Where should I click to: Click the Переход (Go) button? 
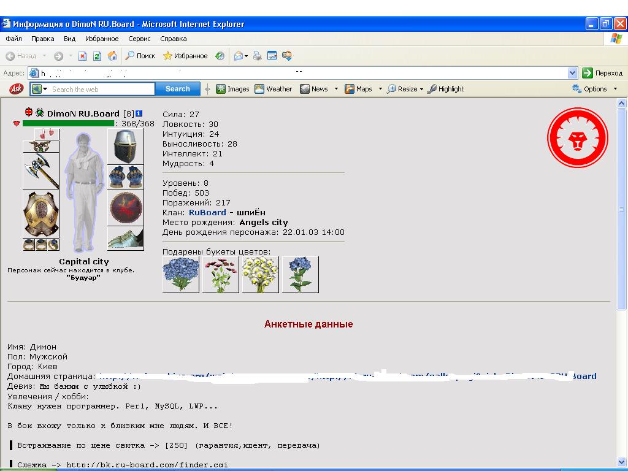603,73
